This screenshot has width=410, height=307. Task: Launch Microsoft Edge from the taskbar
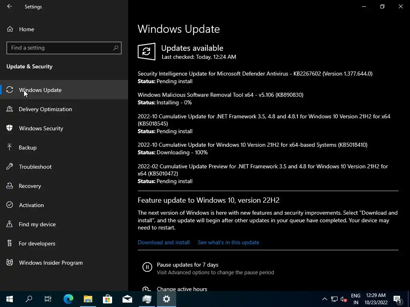pos(68,299)
